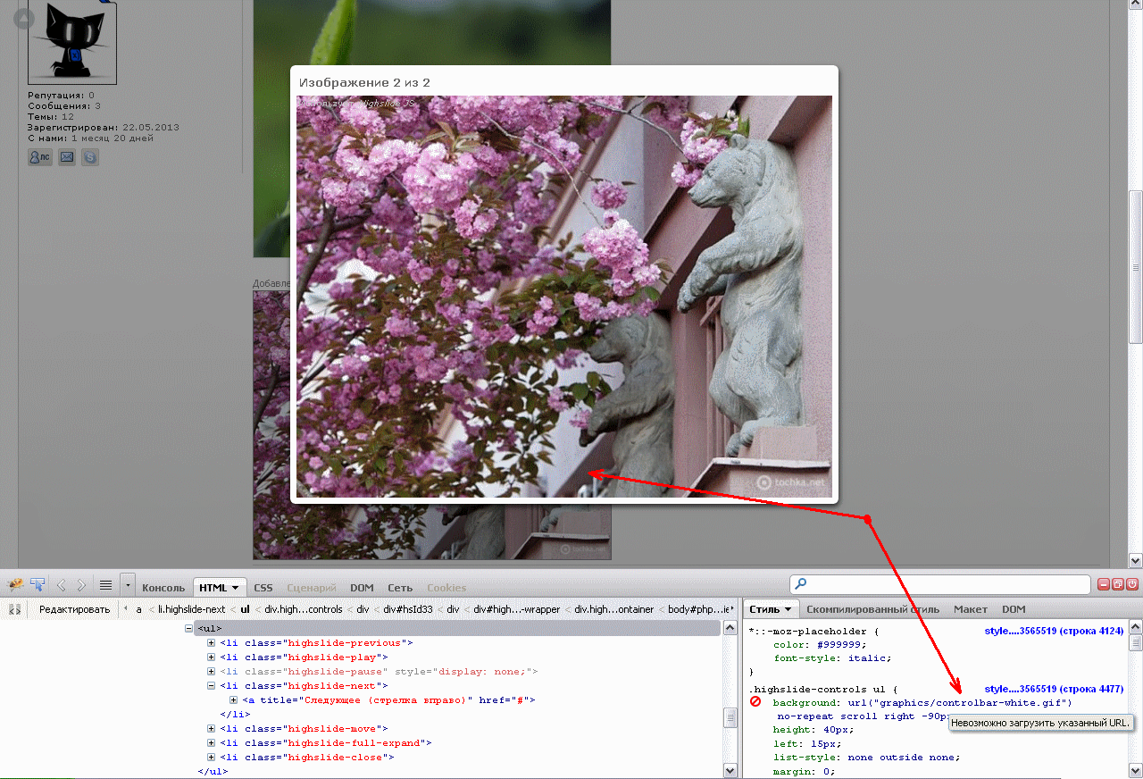
Task: Click the Firebug bug logo icon
Action: tap(15, 585)
